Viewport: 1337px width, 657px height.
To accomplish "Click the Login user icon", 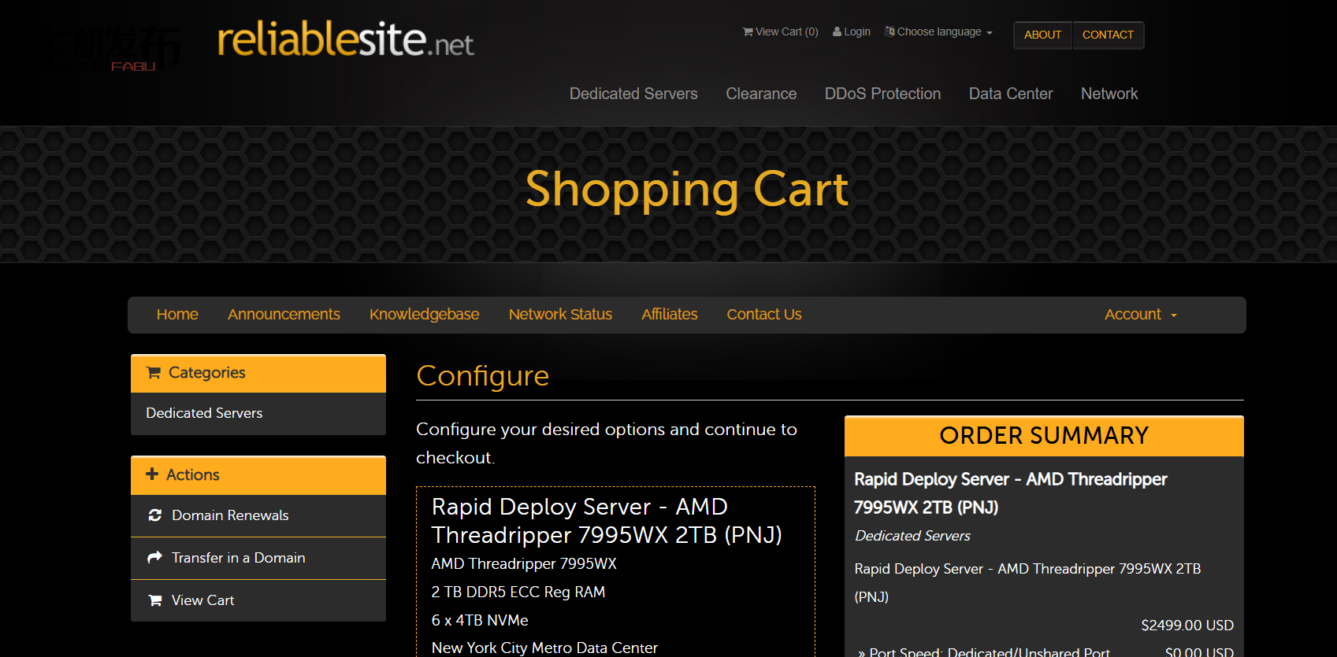I will [837, 32].
